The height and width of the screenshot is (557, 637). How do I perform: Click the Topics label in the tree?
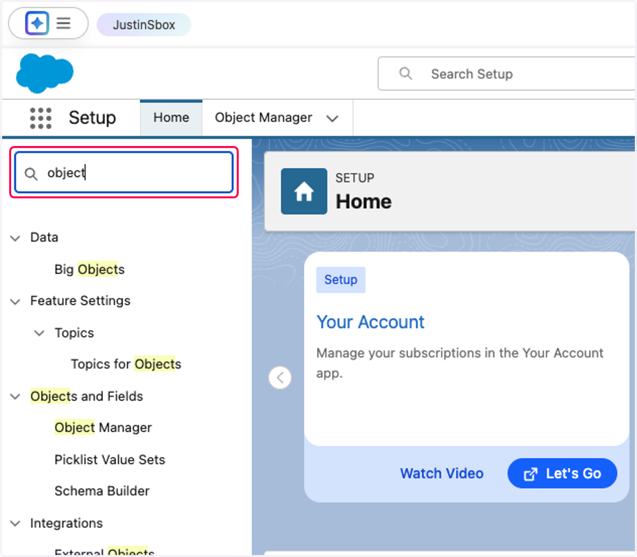[x=74, y=333]
